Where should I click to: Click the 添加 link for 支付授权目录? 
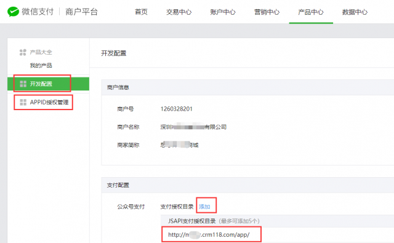[x=204, y=207]
